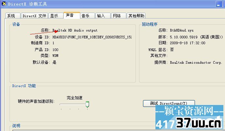Switch to the 音乐 tab
Screen dimensions: 225x131
click(x=88, y=16)
